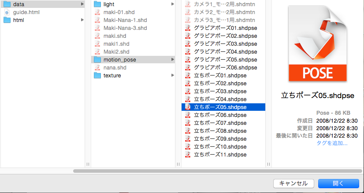Screen dimensions: 364x193
Task: Click the キャンセル button
Action: [293, 183]
